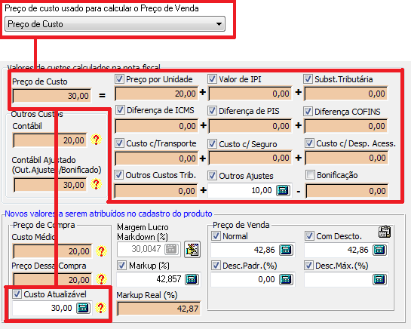Click clipboard icon in Preço de Venda group
This screenshot has height=329, width=411.
(385, 232)
